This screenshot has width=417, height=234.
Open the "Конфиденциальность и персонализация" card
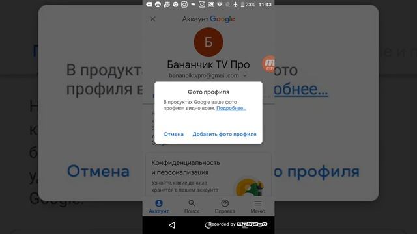pyautogui.click(x=208, y=175)
